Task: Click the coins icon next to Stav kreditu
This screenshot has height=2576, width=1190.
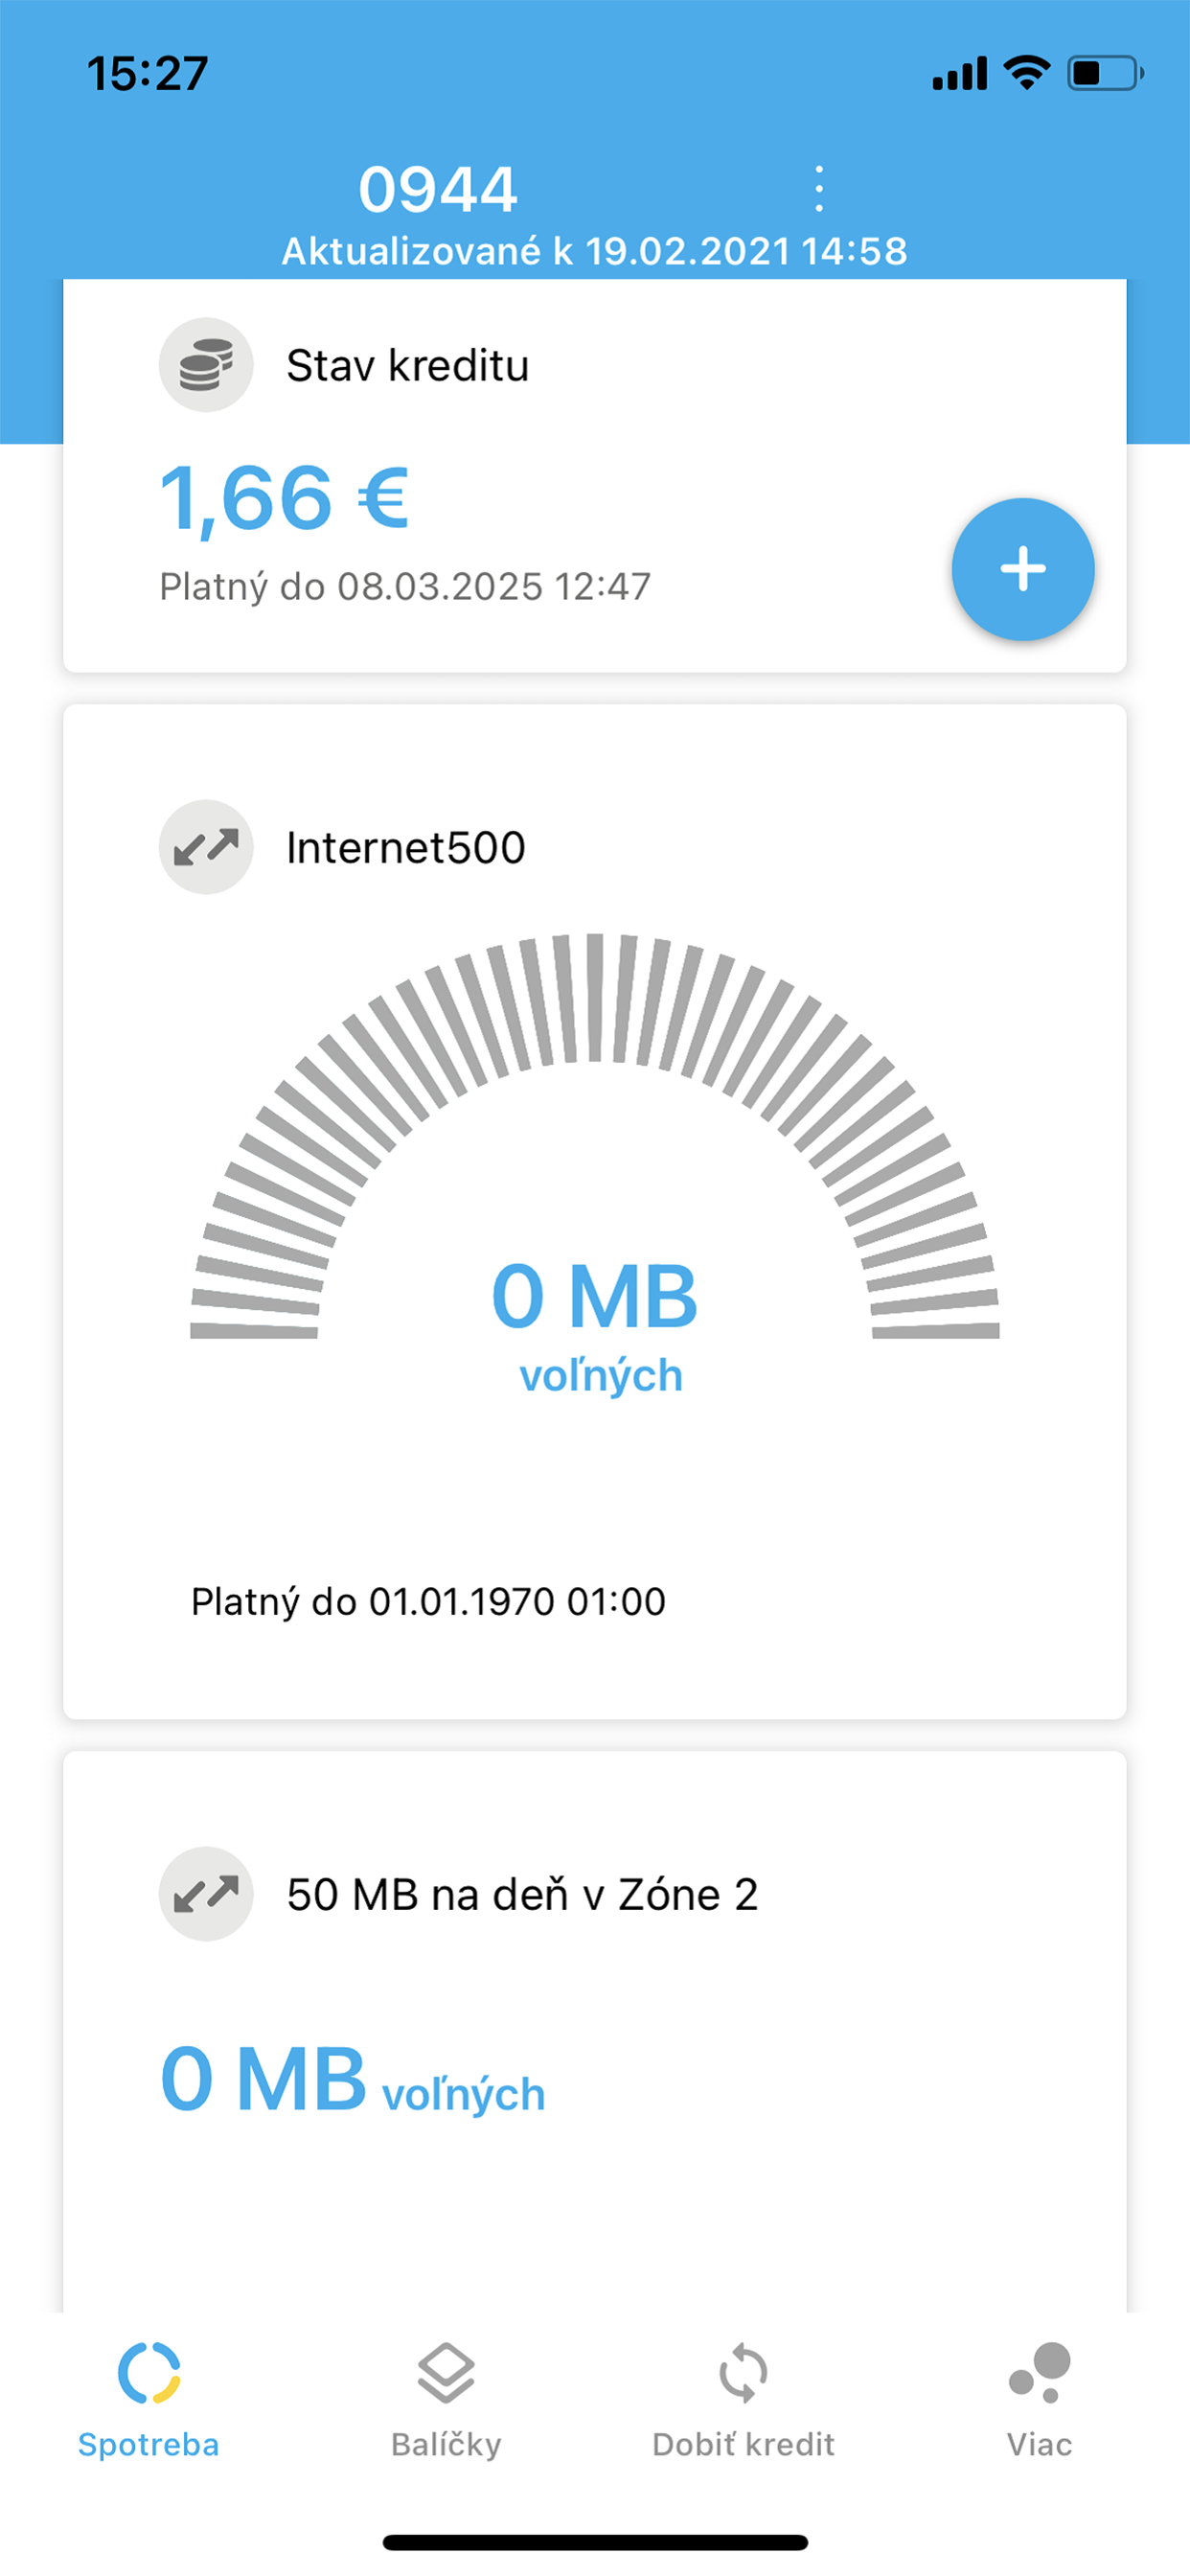Action: click(x=205, y=364)
